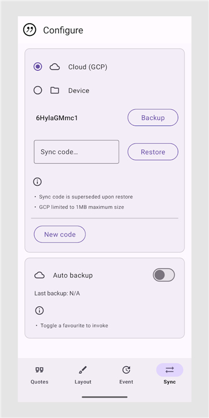Click the Backup button
This screenshot has width=209, height=418.
click(153, 117)
